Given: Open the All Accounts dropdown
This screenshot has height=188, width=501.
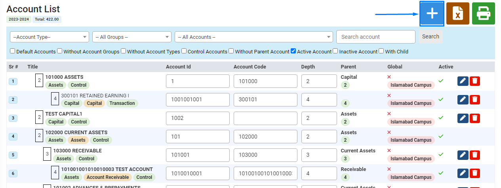Looking at the screenshot, I should (x=253, y=37).
